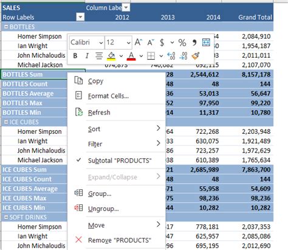Collapse the SOFT DRINKS group
This screenshot has height=250, width=288.
(x=6, y=217)
